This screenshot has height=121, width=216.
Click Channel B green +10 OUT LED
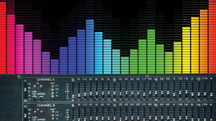pos(53,116)
